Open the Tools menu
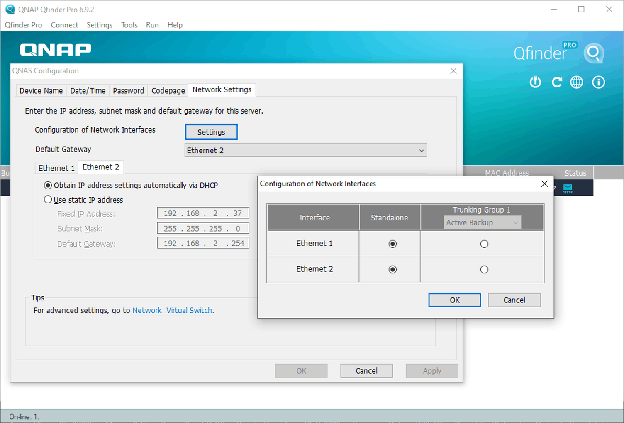The image size is (624, 423). pos(129,25)
